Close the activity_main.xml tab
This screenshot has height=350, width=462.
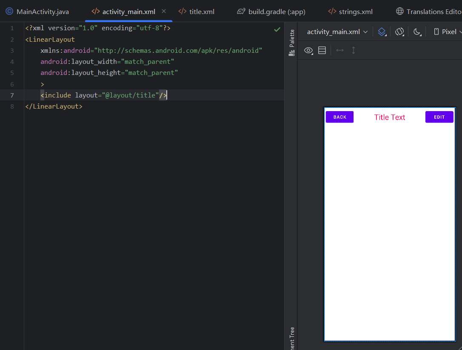pyautogui.click(x=164, y=11)
